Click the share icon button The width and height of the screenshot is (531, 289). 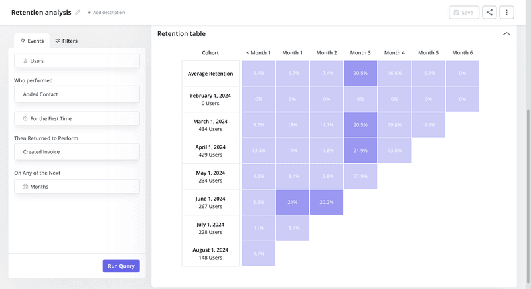click(x=489, y=13)
